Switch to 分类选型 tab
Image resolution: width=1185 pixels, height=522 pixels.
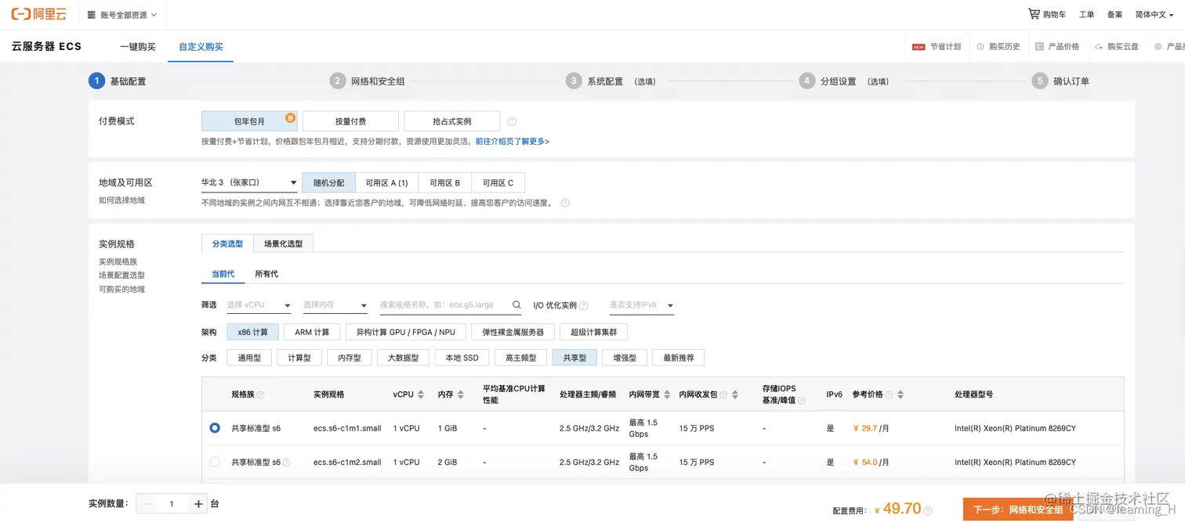[x=227, y=243]
